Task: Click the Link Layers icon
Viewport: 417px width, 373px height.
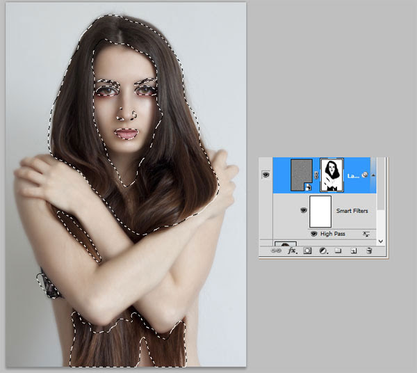Action: click(276, 251)
